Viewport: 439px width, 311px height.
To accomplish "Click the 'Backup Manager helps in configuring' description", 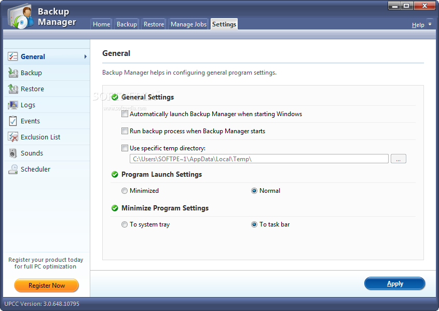I will [189, 73].
